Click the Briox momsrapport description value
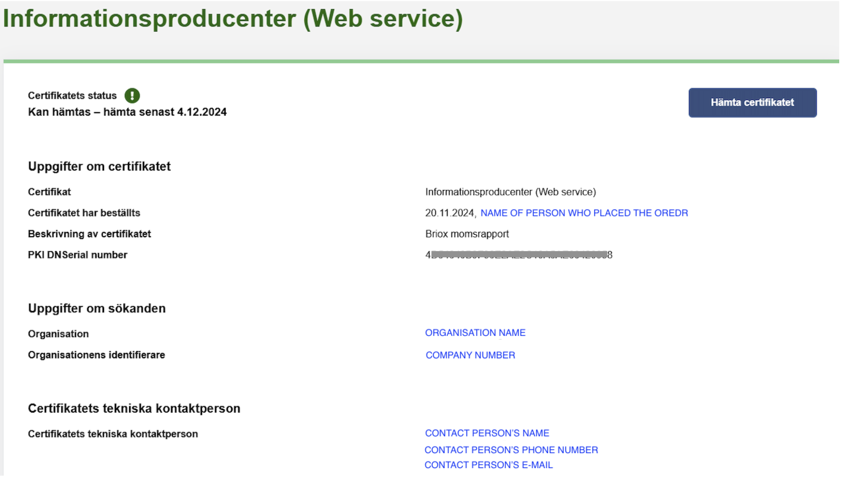 [467, 234]
